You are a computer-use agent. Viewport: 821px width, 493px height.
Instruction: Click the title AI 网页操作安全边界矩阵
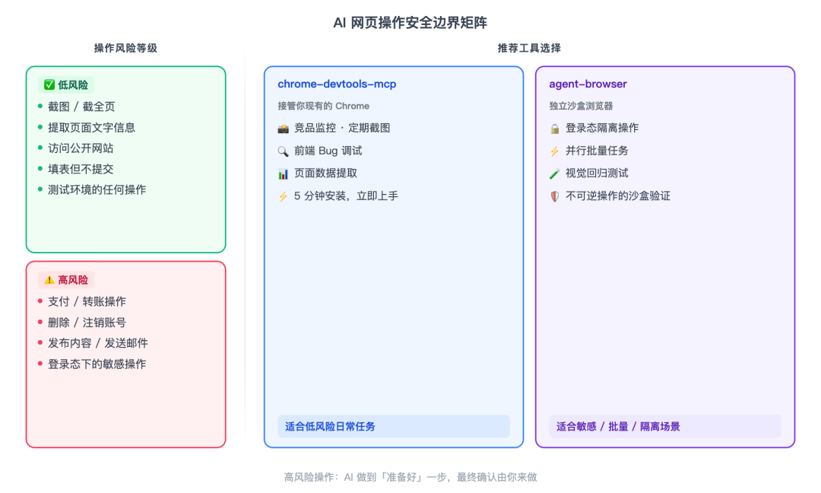tap(410, 23)
